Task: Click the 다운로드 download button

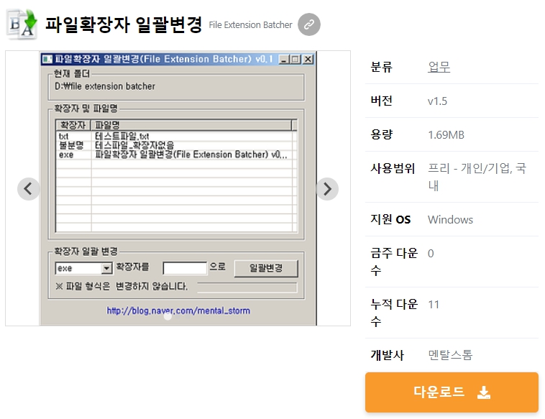Action: point(452,392)
